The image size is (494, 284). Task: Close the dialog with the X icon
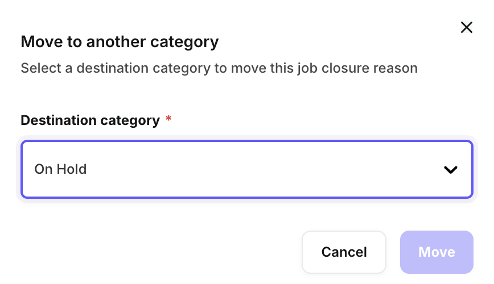tap(467, 27)
